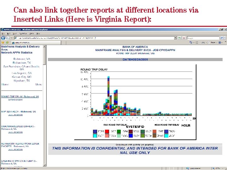Viewport: 227px width, 170px height.
Task: Click the Network APPN Statistics sidebar heading
Action: point(17,53)
